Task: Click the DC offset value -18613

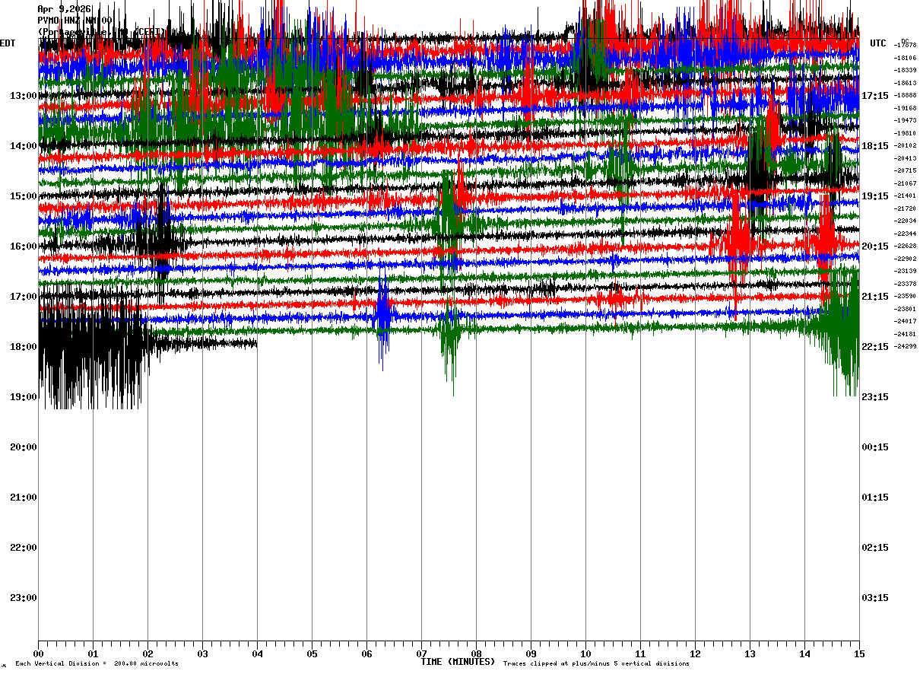Action: [906, 83]
